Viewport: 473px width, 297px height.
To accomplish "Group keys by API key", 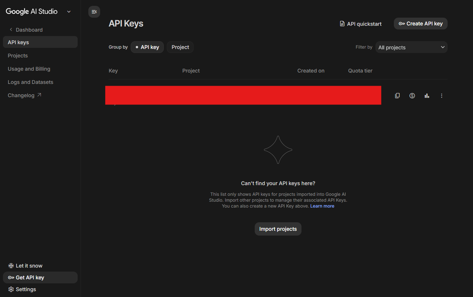I will [x=147, y=47].
